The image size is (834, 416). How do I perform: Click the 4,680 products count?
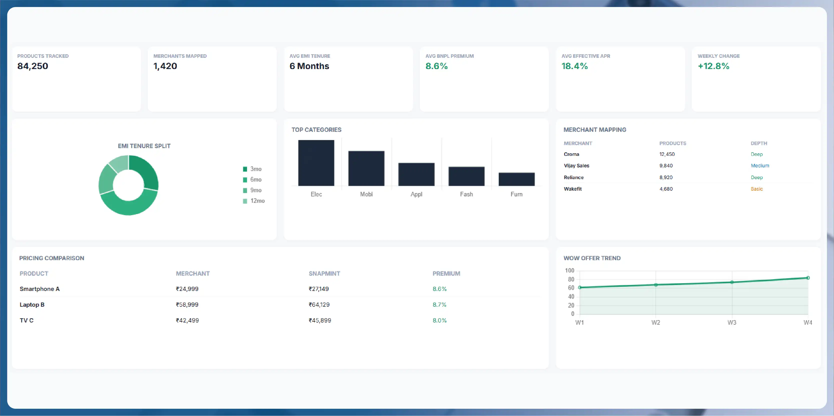pos(666,189)
